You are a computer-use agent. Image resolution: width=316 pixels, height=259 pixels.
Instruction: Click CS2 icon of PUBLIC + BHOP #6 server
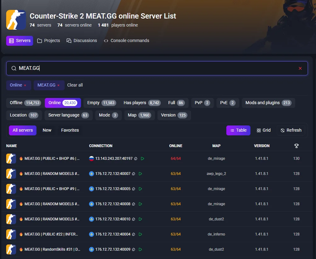[x=11, y=159]
